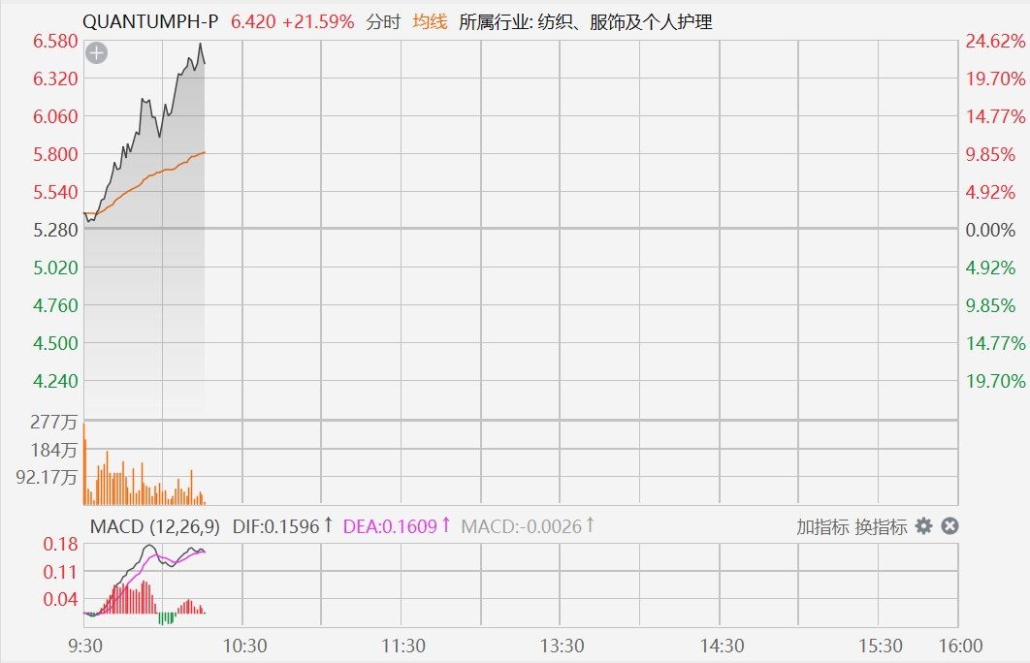The width and height of the screenshot is (1030, 663).
Task: Click the current price 6.420
Action: tap(253, 21)
